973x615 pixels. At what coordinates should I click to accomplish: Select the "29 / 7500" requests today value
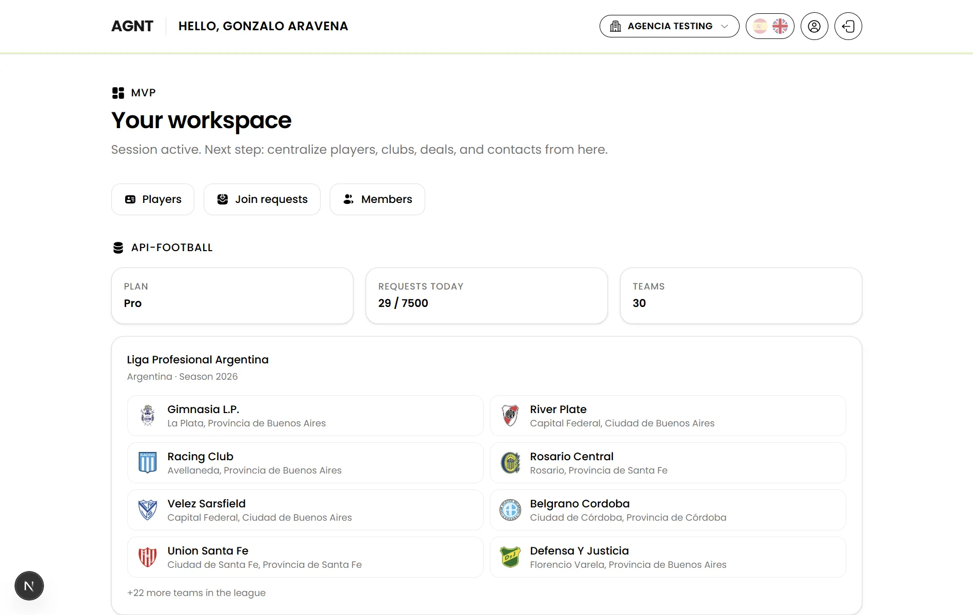[x=403, y=303]
